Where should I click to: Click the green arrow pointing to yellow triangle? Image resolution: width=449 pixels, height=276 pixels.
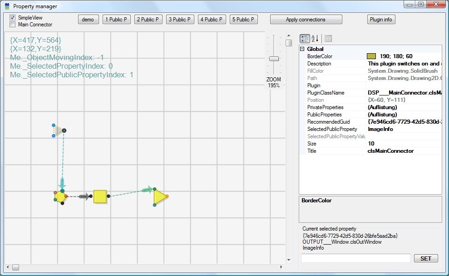(x=147, y=190)
